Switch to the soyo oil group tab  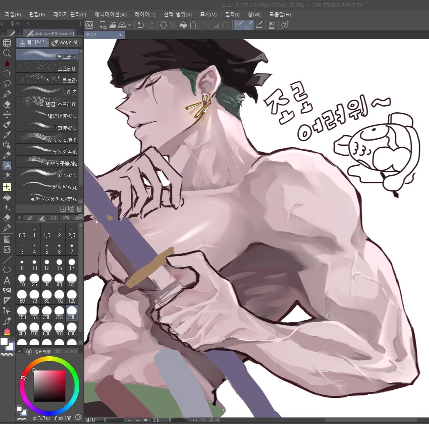66,42
